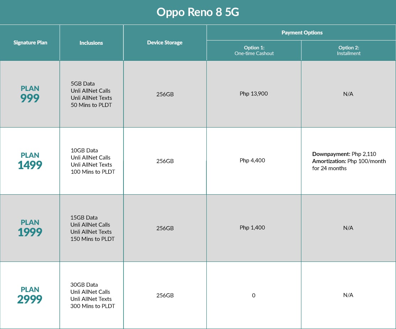Screen dimensions: 396x329
Task: Click the Inclusions column header
Action: [91, 42]
